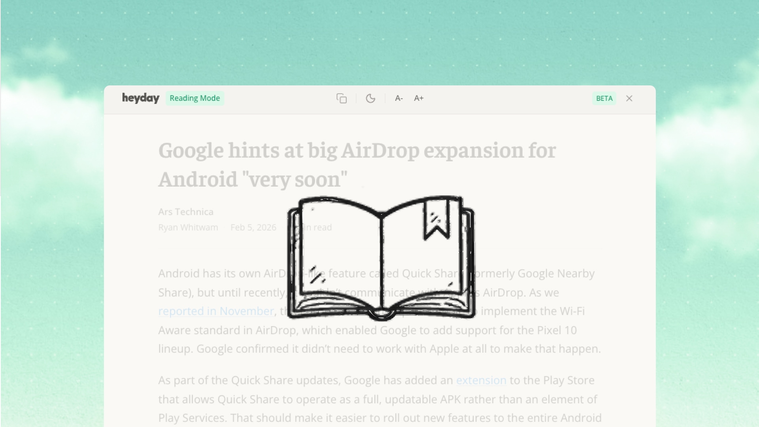Screen dimensions: 759x427
Task: Open the "reported in November" link
Action: (216, 311)
